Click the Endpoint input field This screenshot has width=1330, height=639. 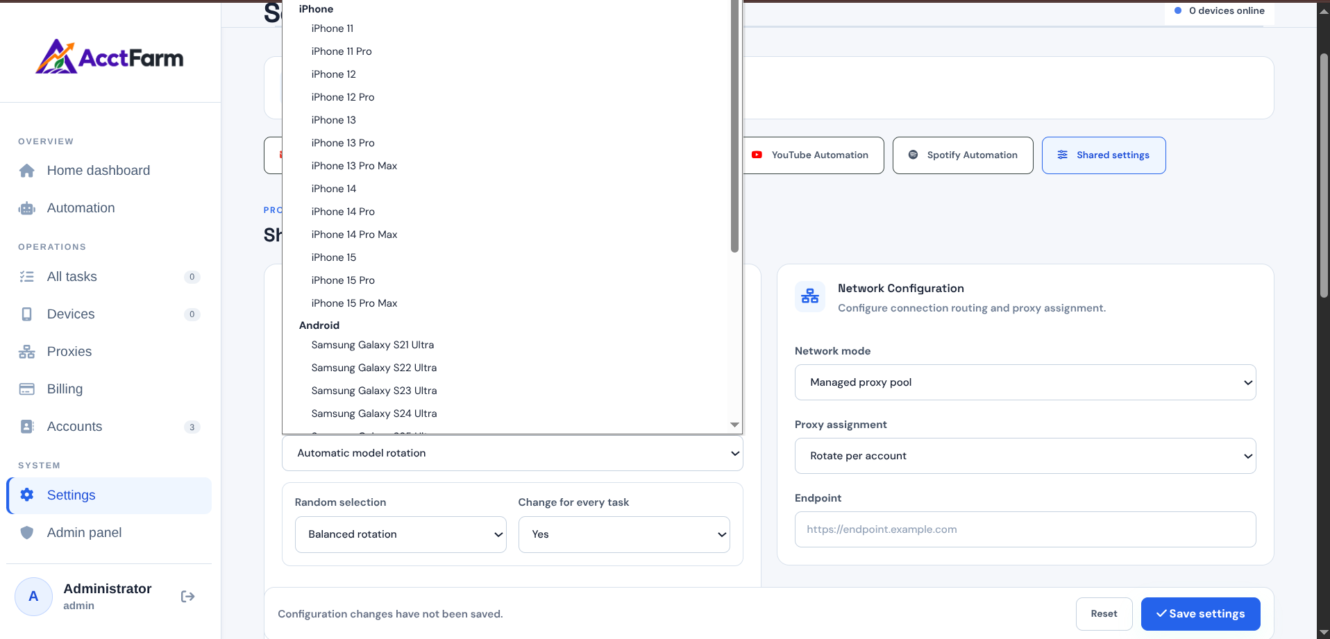point(1025,529)
